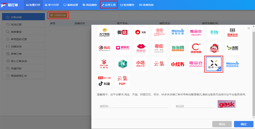Select the 当当网 platform icon
The width and height of the screenshot is (255, 129).
tap(177, 48)
